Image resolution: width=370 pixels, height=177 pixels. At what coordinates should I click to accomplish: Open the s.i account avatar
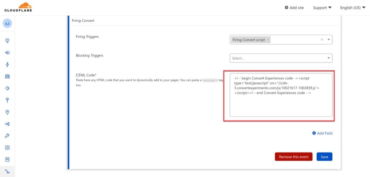(x=7, y=24)
